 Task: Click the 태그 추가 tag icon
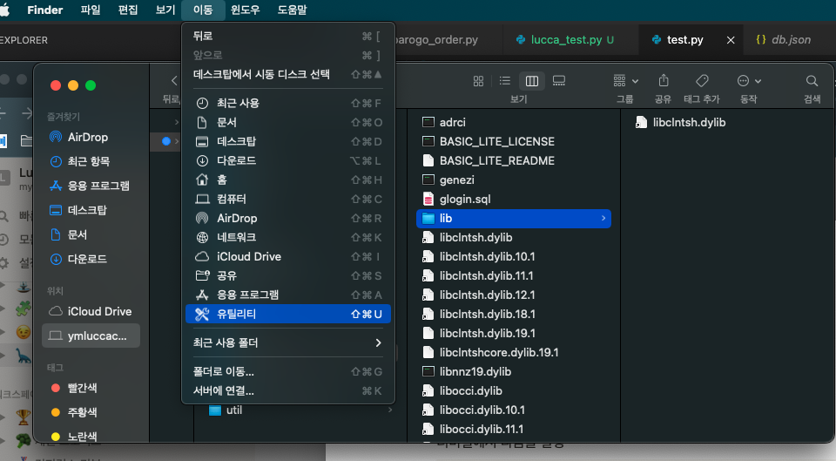(702, 80)
